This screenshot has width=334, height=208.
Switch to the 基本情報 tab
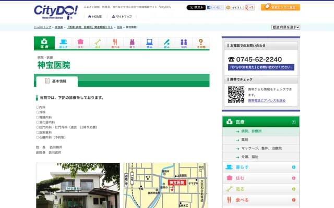(56, 82)
